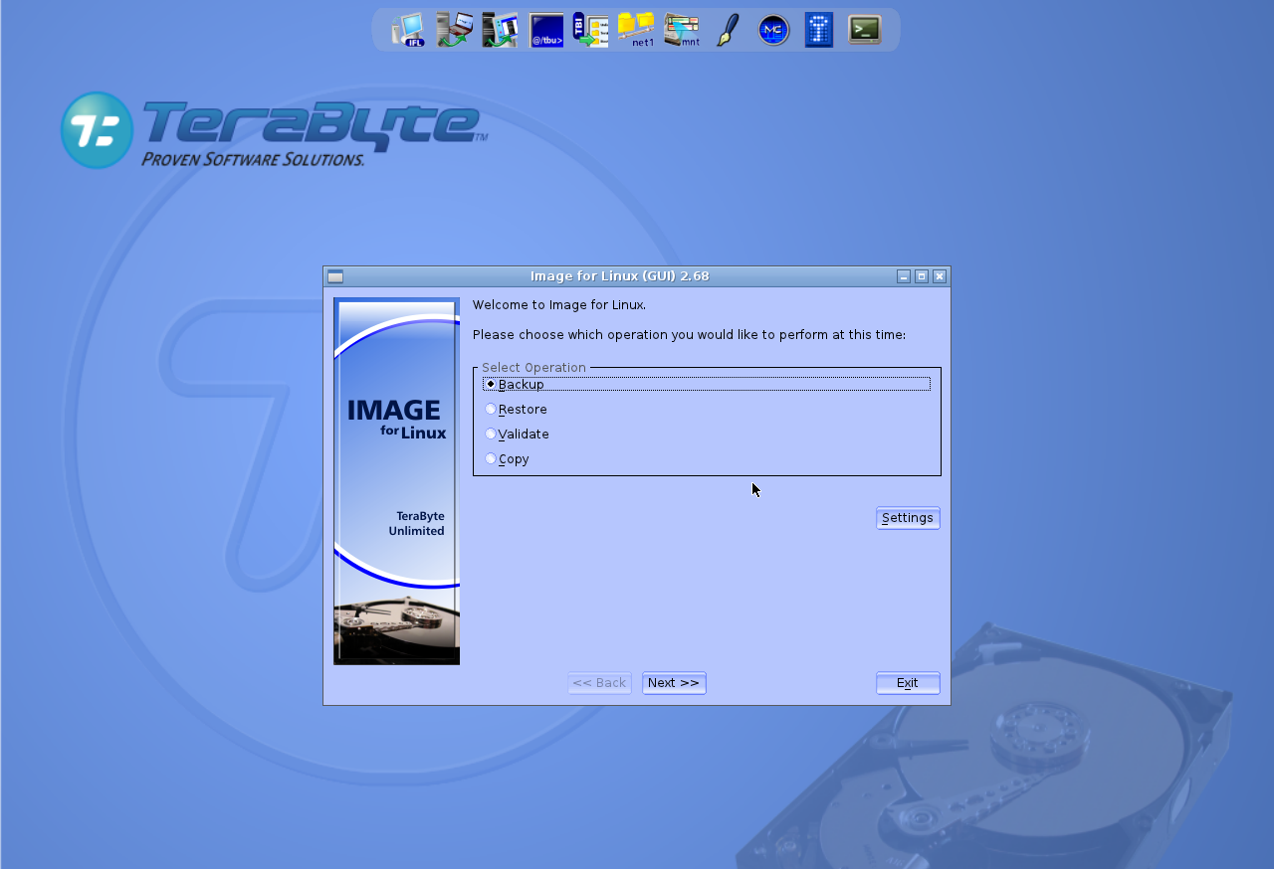The image size is (1274, 869).
Task: Open the MC Midnight Commander icon
Action: pyautogui.click(x=773, y=30)
